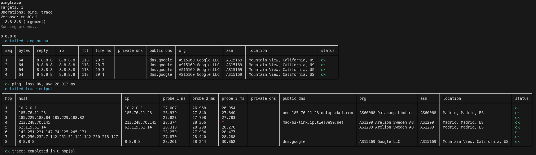Click the 'Verbose: enabled' line
The image size is (536, 155).
pyautogui.click(x=19, y=17)
